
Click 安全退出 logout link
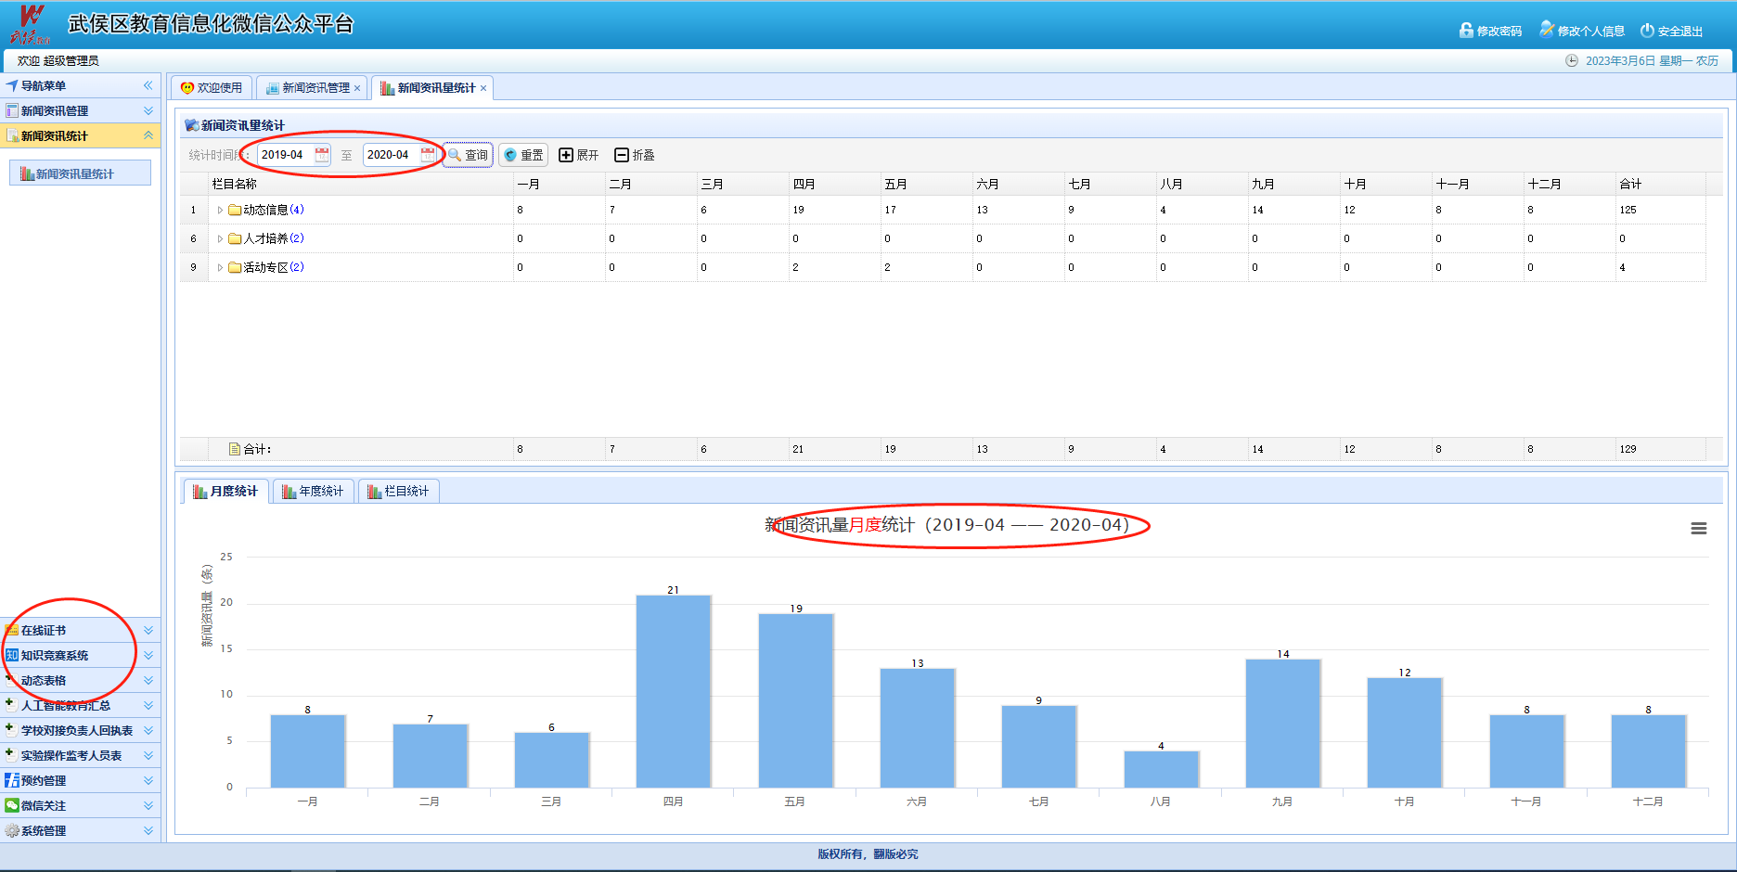[x=1671, y=31]
